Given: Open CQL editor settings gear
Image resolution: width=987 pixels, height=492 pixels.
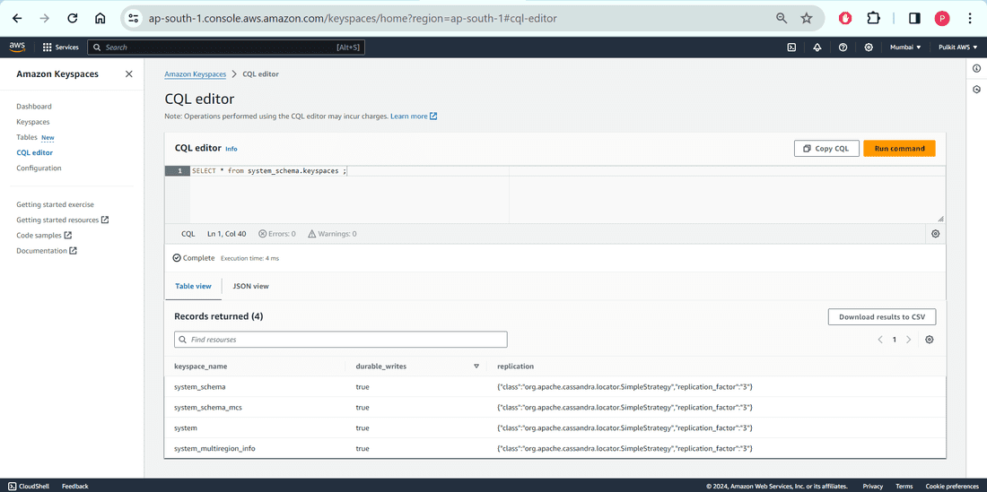Looking at the screenshot, I should point(935,234).
